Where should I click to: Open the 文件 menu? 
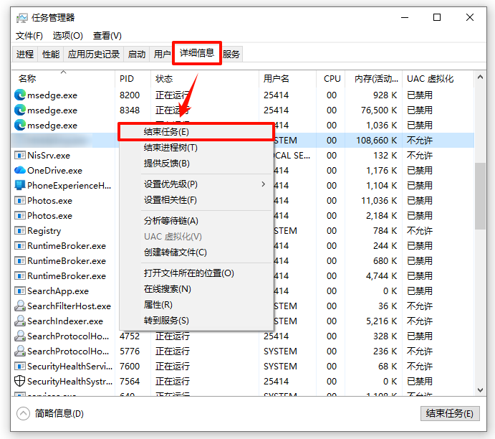pyautogui.click(x=29, y=36)
